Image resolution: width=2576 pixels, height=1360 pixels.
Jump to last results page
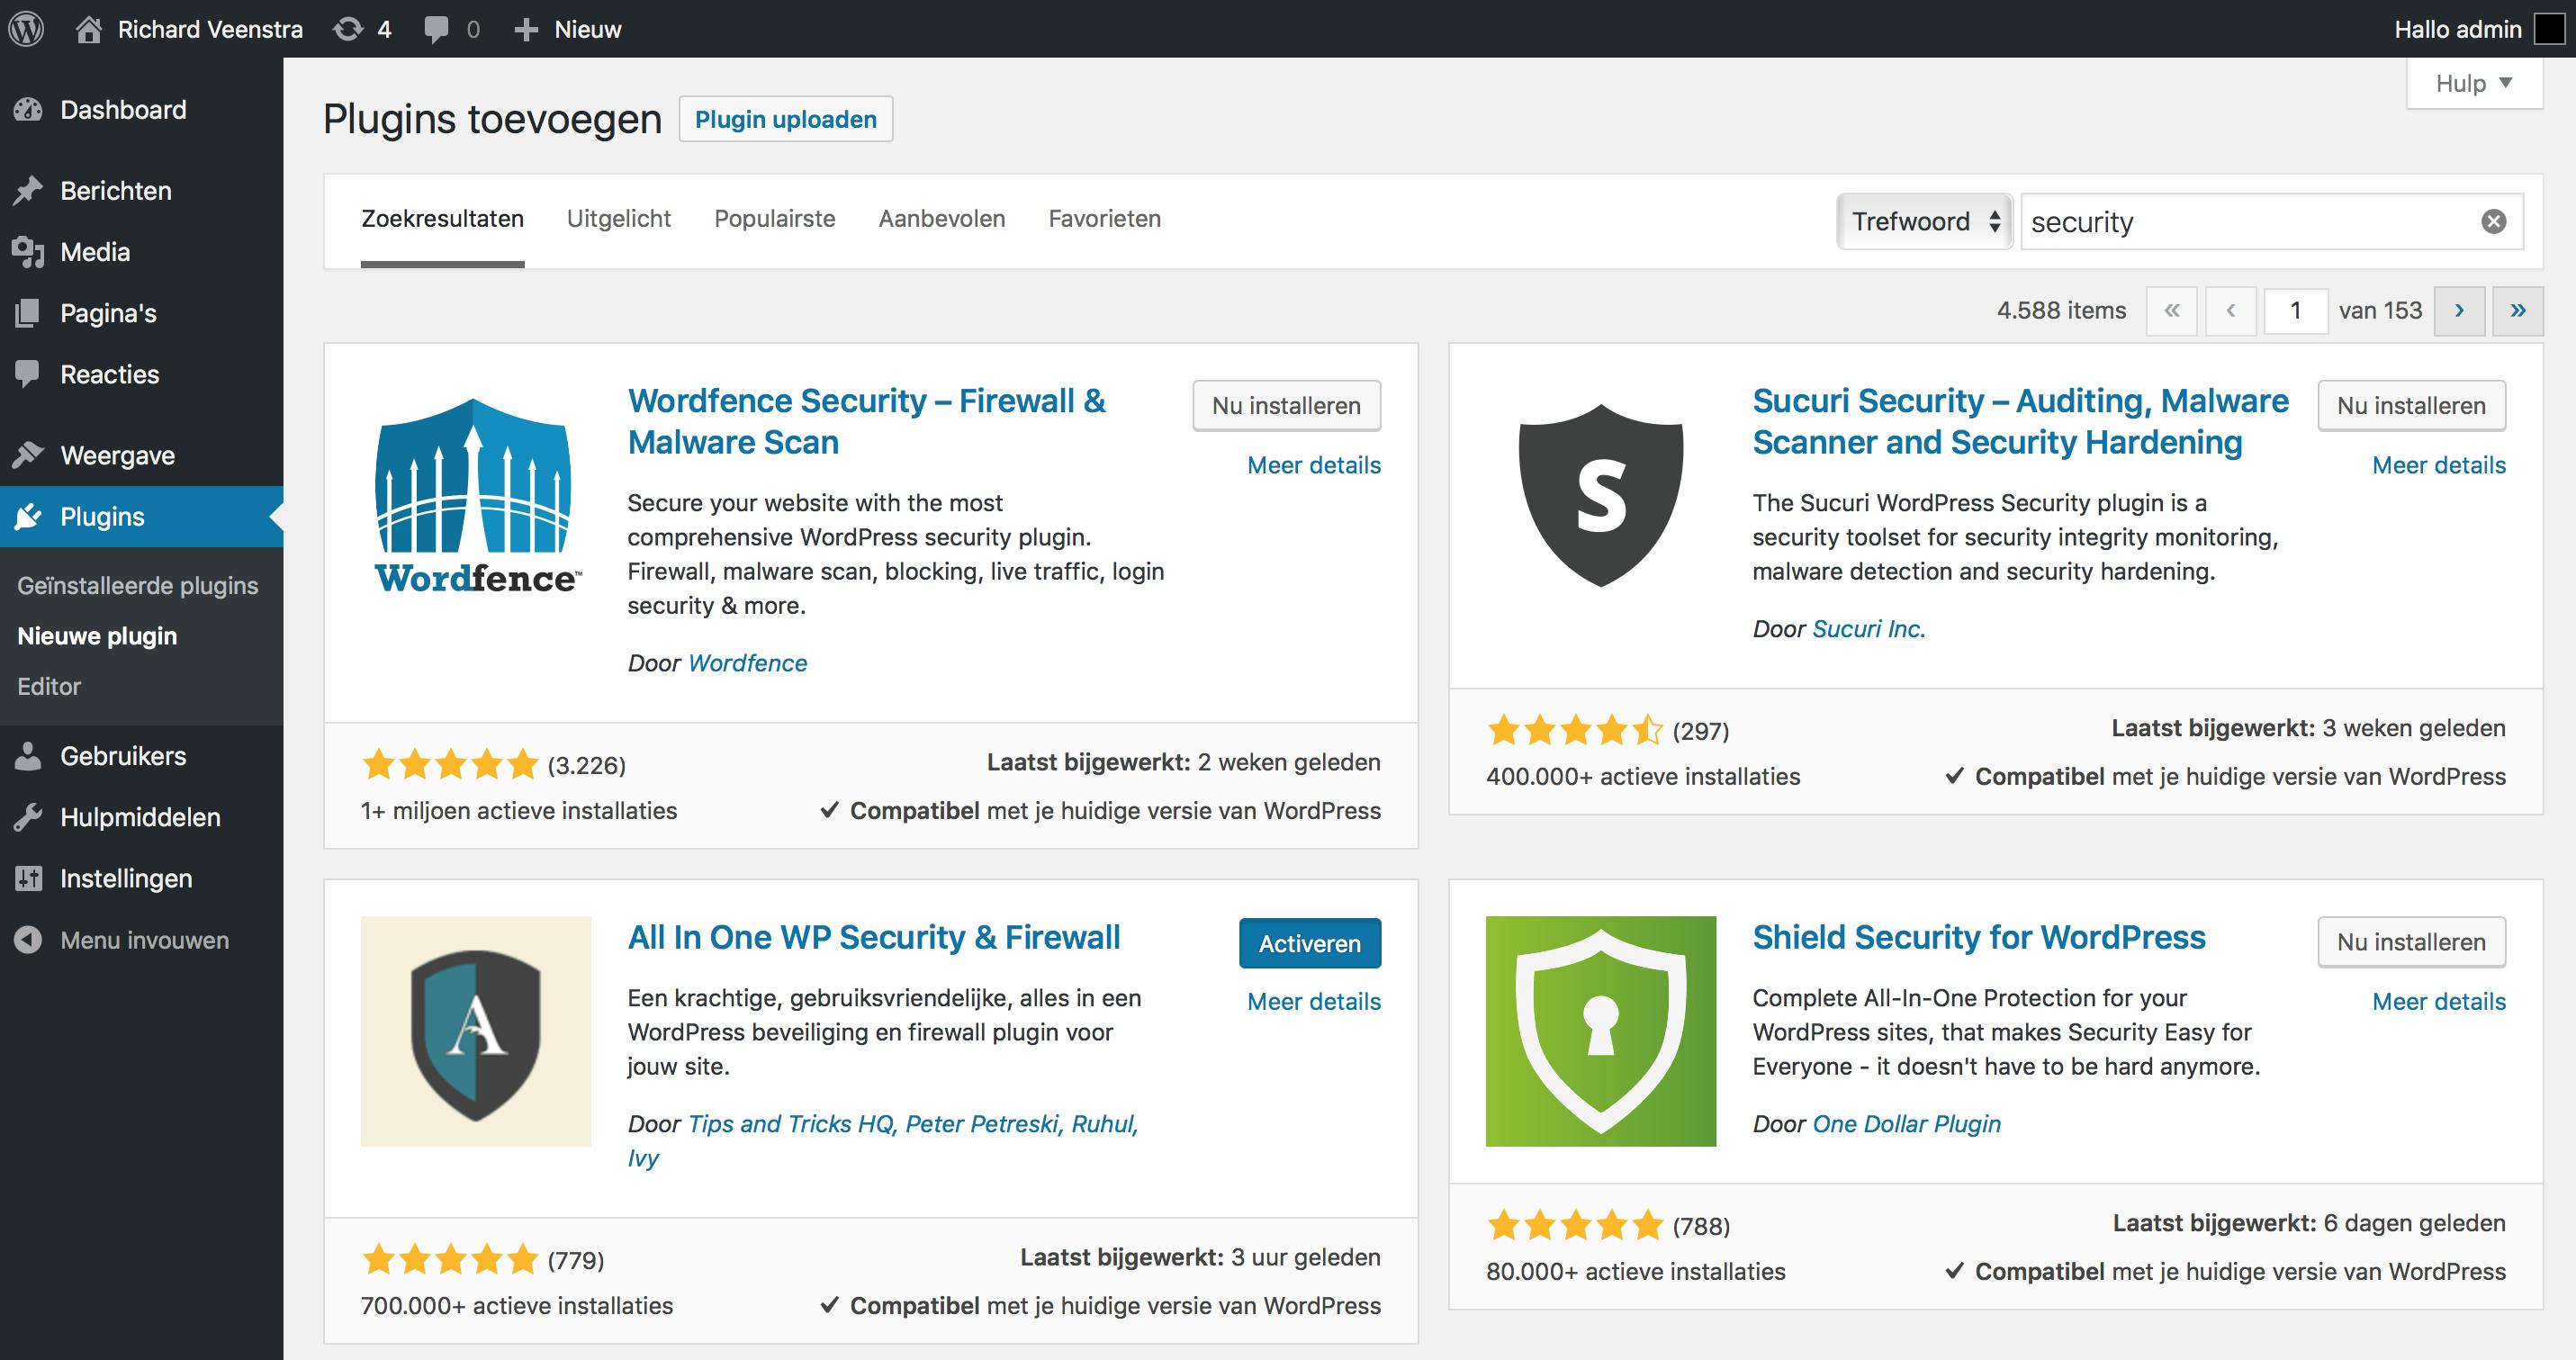point(2517,311)
